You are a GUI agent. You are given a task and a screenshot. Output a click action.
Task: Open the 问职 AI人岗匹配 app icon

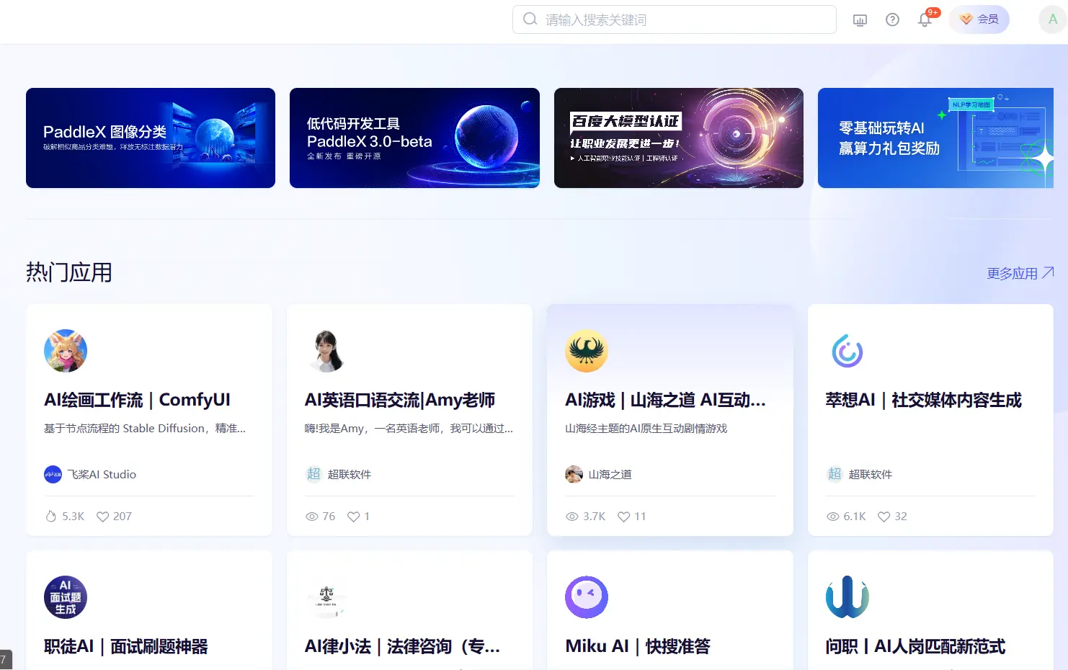pos(847,597)
